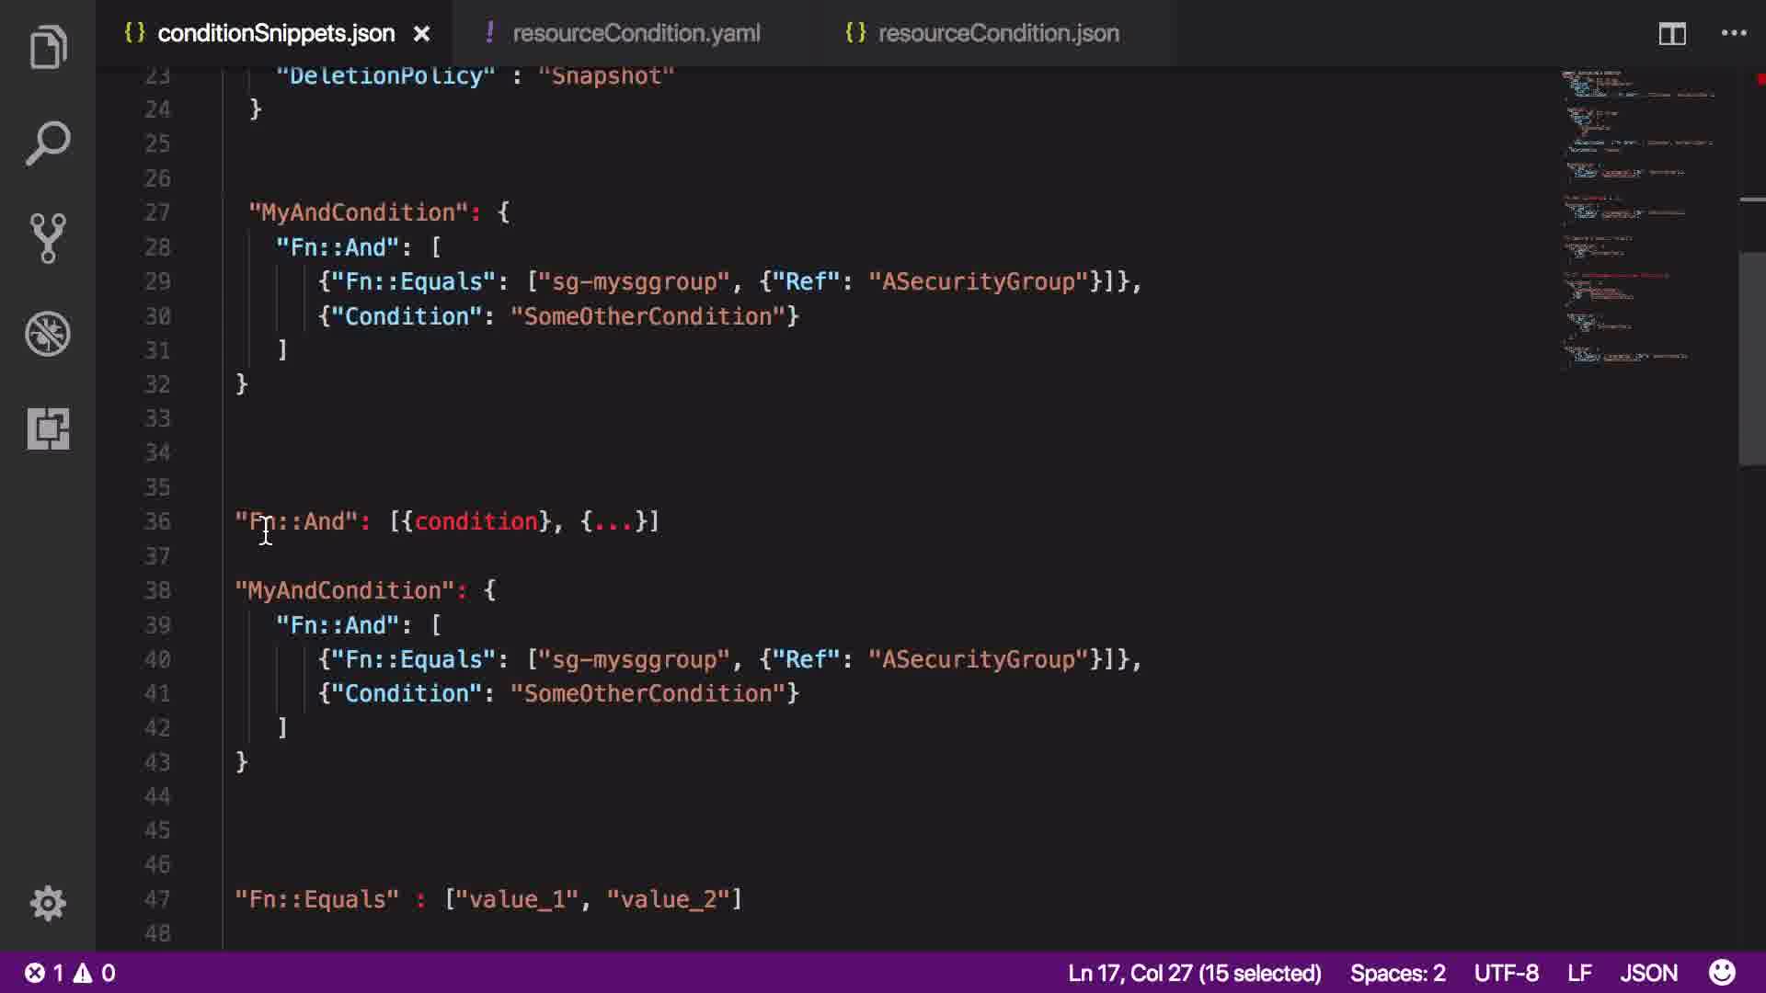Switch to the resourceCondition.json tab
1766x993 pixels.
998,34
